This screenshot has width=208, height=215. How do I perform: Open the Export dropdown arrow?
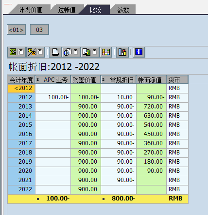pos(95,52)
